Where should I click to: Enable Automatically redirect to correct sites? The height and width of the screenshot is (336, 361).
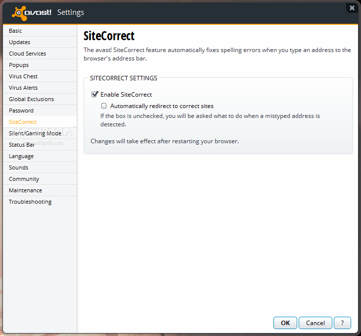tap(104, 106)
